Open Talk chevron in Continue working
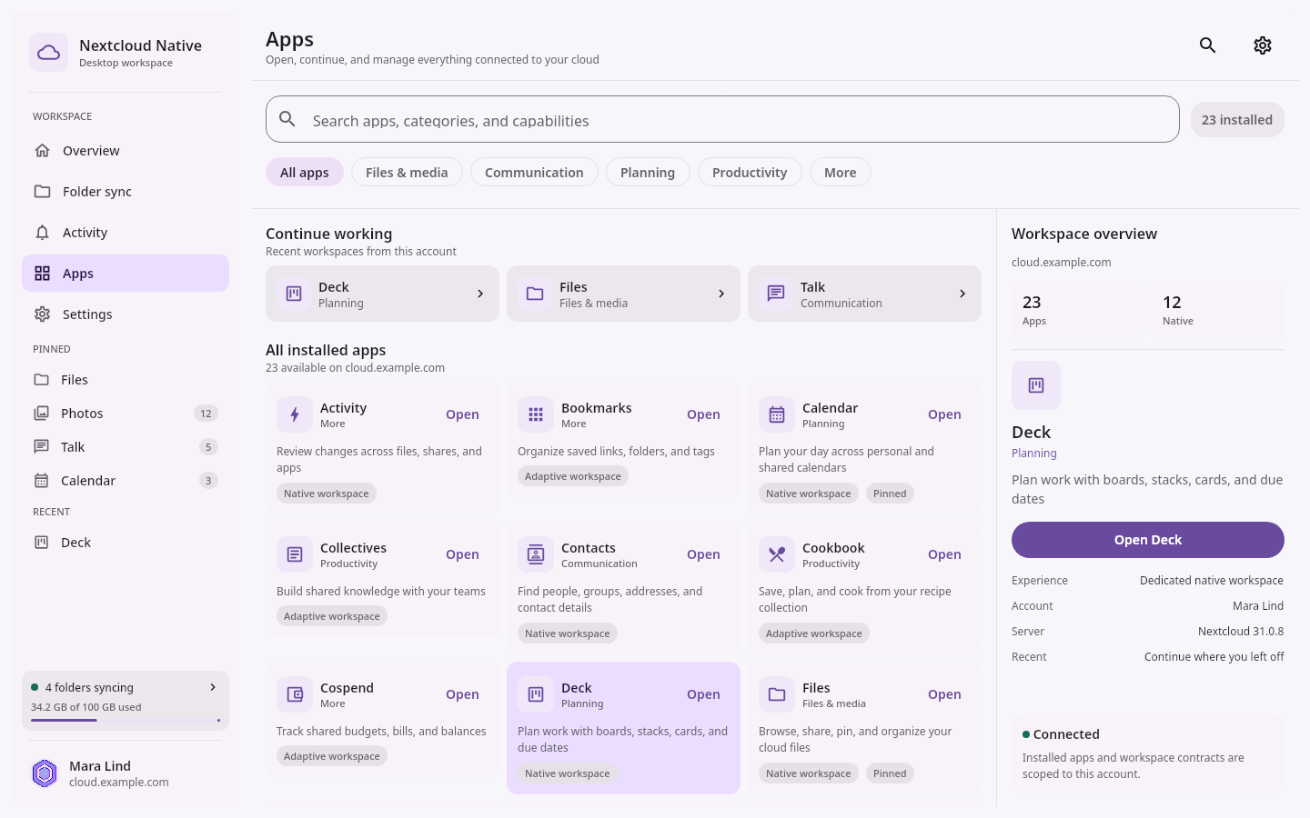Viewport: 1310px width, 818px height. (x=962, y=294)
